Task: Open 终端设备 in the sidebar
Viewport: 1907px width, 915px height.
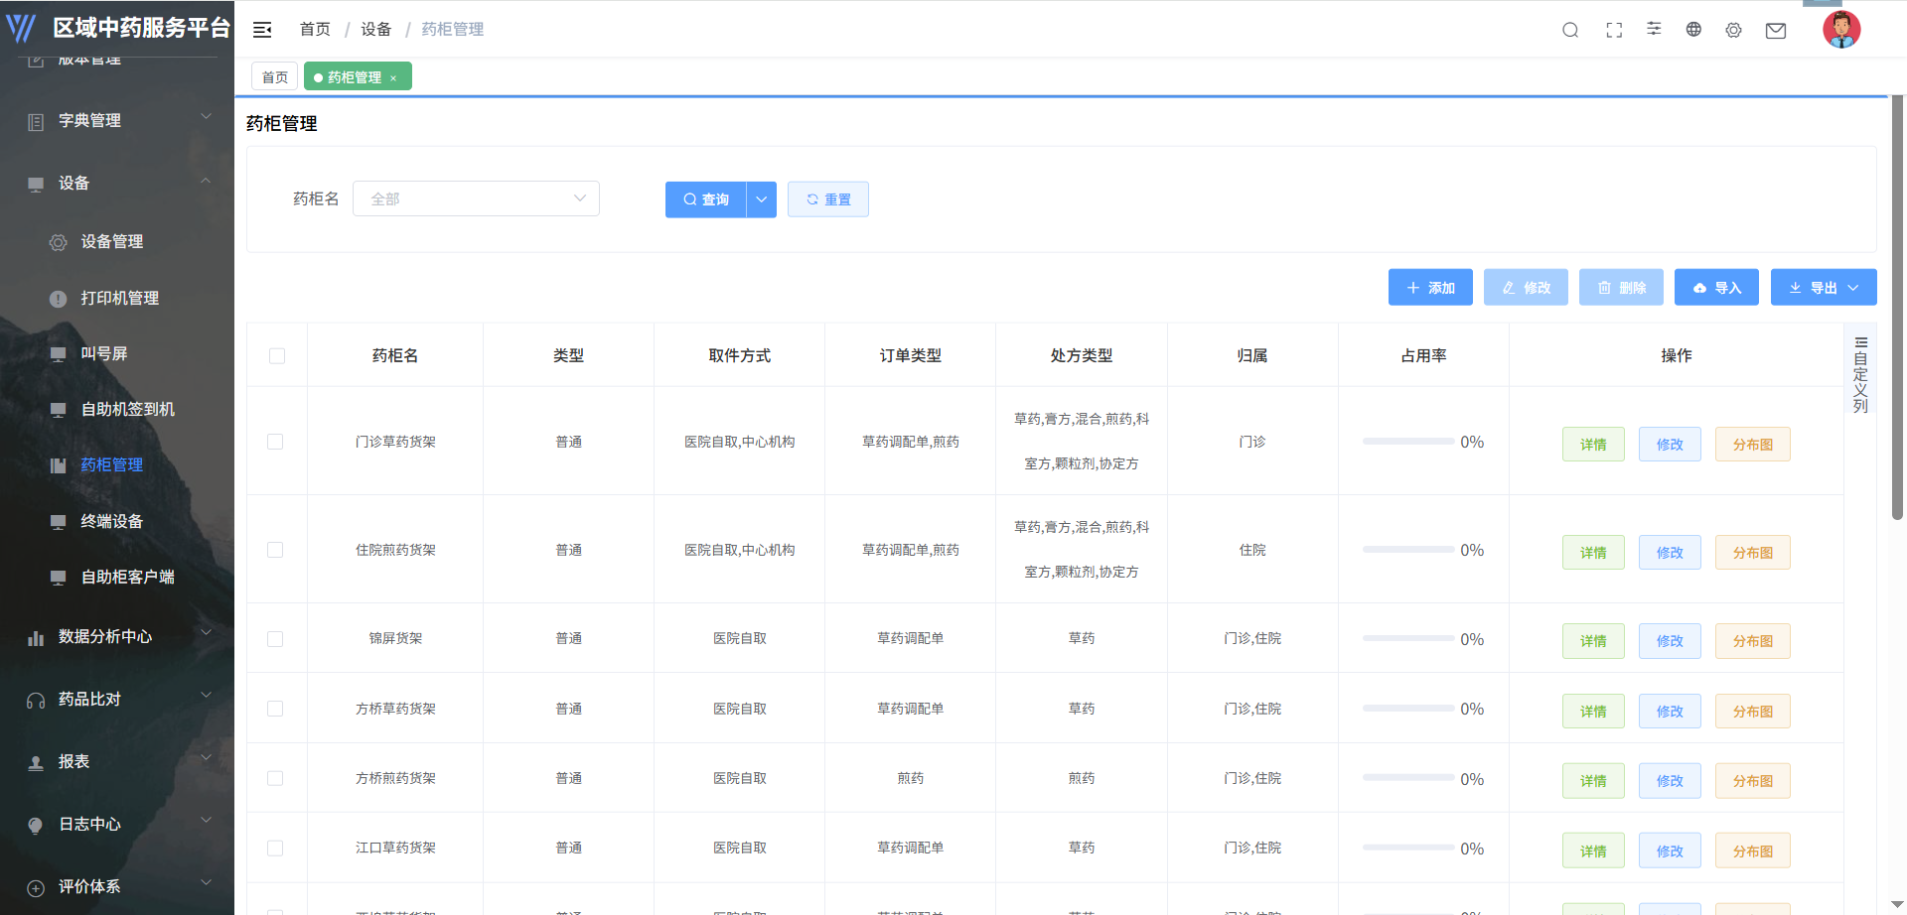Action: click(112, 522)
